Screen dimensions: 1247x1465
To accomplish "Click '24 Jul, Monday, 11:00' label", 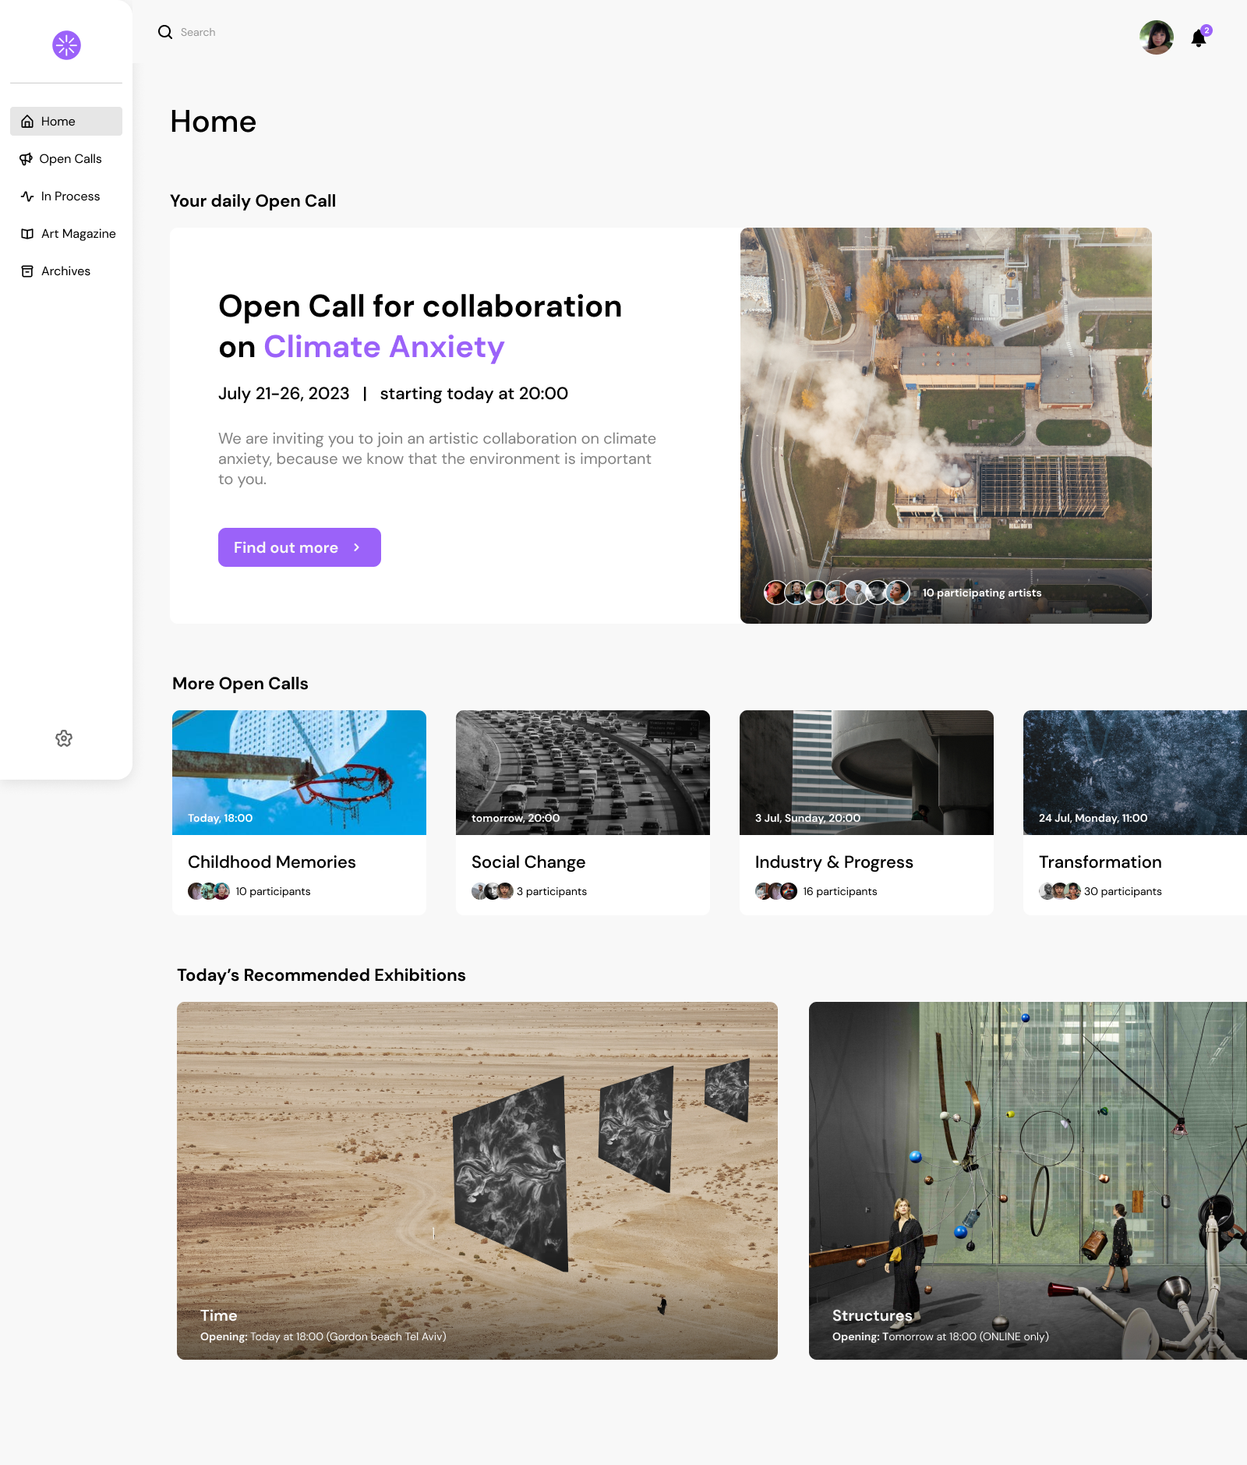I will [x=1093, y=818].
